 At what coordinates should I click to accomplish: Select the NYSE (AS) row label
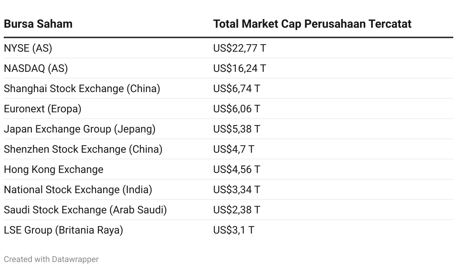click(28, 48)
